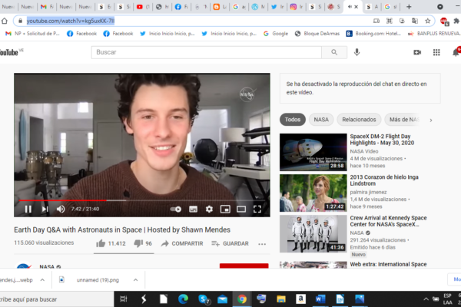
Task: Open the Chrome profile circle icon
Action: pos(439,7)
